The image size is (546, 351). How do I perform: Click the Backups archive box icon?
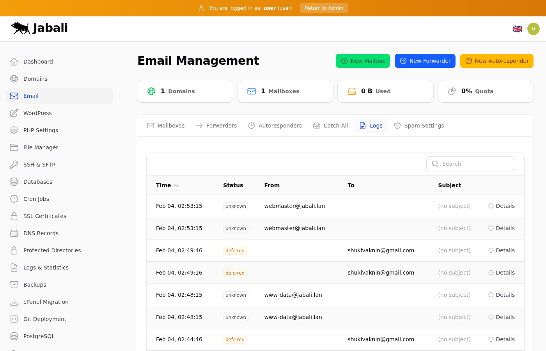[14, 285]
